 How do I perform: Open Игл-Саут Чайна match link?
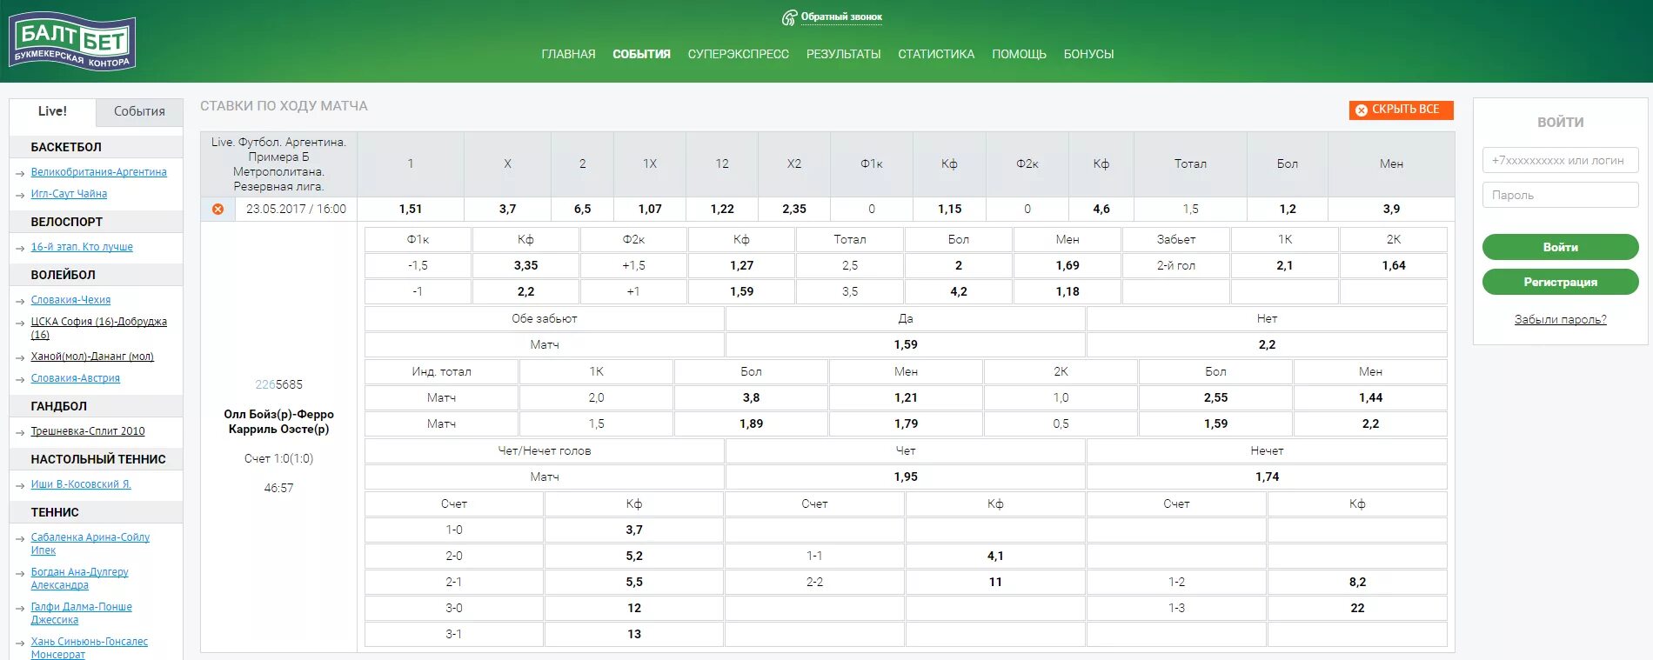[69, 194]
